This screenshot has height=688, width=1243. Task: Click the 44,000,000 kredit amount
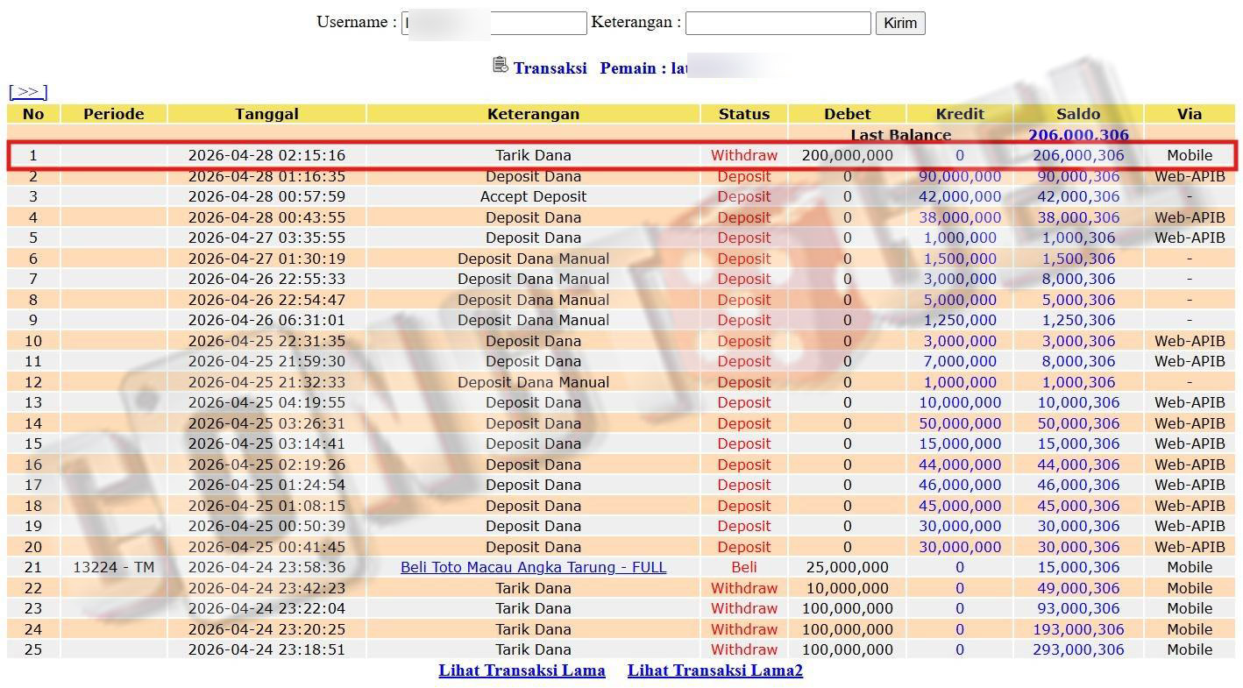(960, 465)
